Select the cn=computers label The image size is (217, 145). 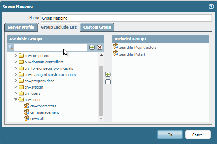click(x=37, y=56)
